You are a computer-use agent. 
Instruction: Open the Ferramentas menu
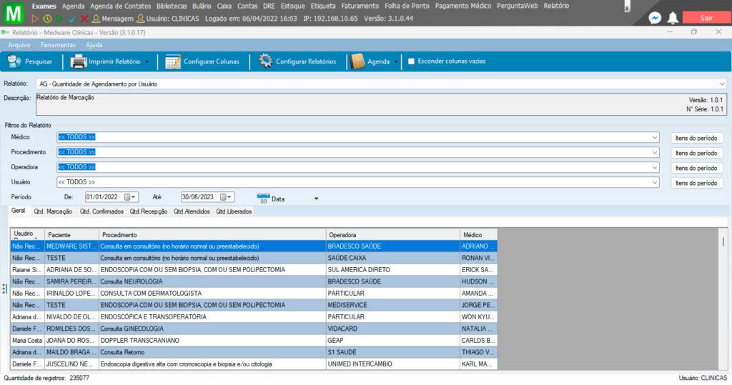[58, 45]
